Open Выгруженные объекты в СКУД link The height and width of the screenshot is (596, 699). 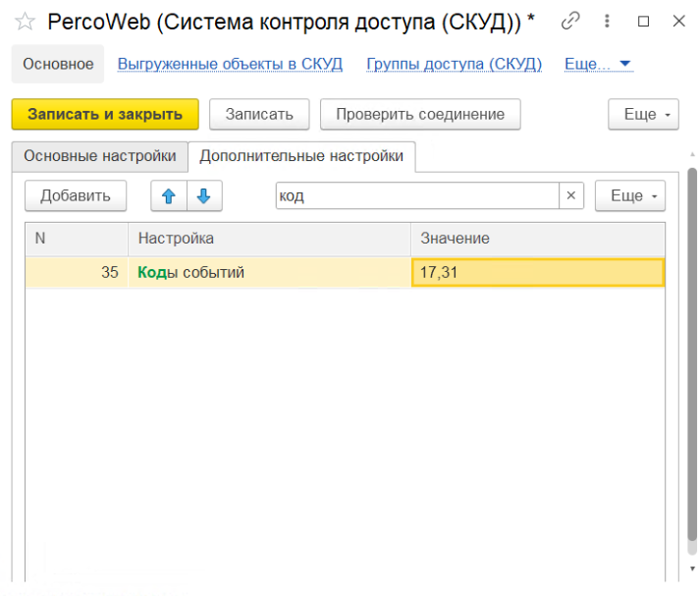(x=230, y=64)
